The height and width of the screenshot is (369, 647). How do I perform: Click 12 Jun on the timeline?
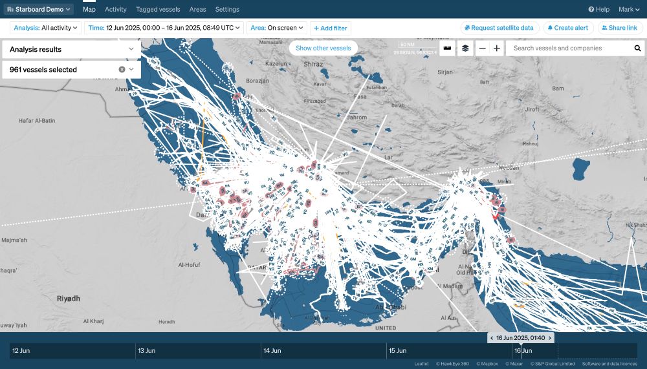pyautogui.click(x=21, y=350)
